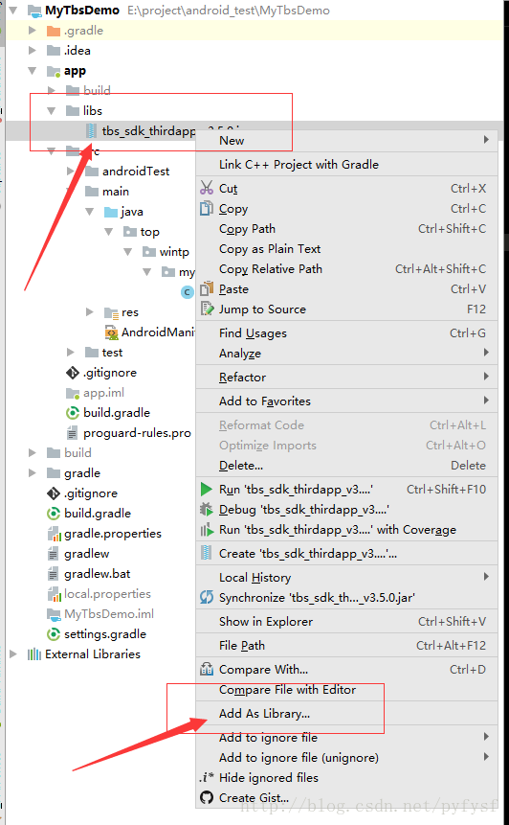This screenshot has height=825, width=509.
Task: Collapse the java source folder
Action: click(89, 212)
